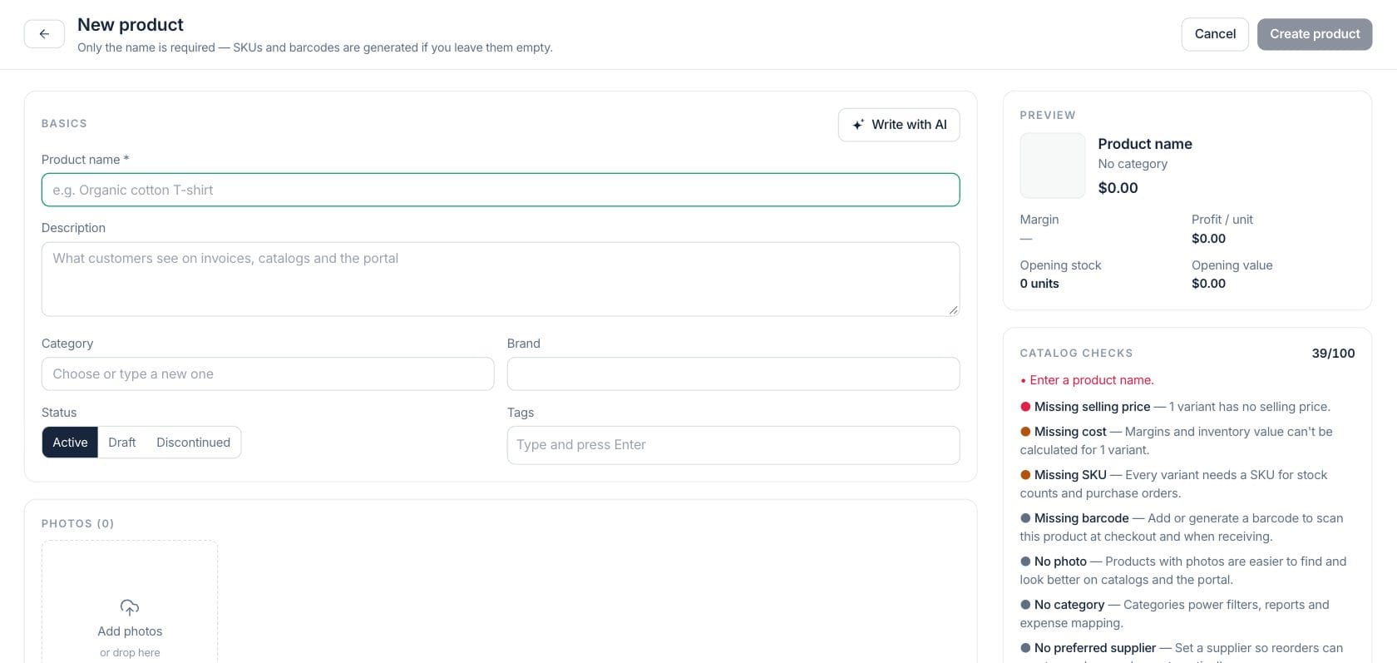Click the Create product button
Image resolution: width=1397 pixels, height=663 pixels.
pyautogui.click(x=1315, y=34)
